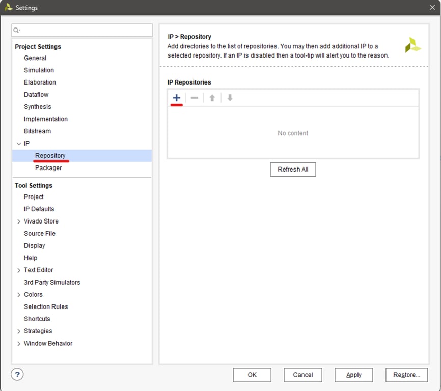Select Strategies item
The height and width of the screenshot is (391, 441).
coord(38,331)
